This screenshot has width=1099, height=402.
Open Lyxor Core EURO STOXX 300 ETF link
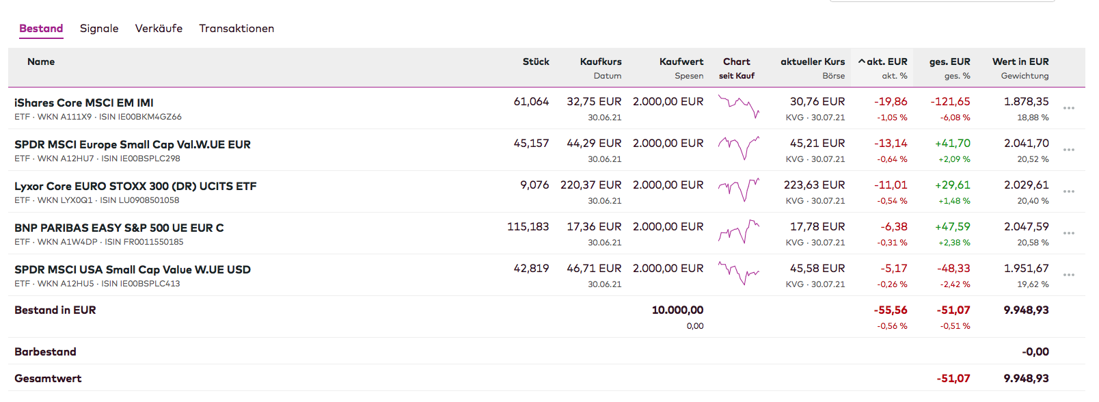coord(135,186)
